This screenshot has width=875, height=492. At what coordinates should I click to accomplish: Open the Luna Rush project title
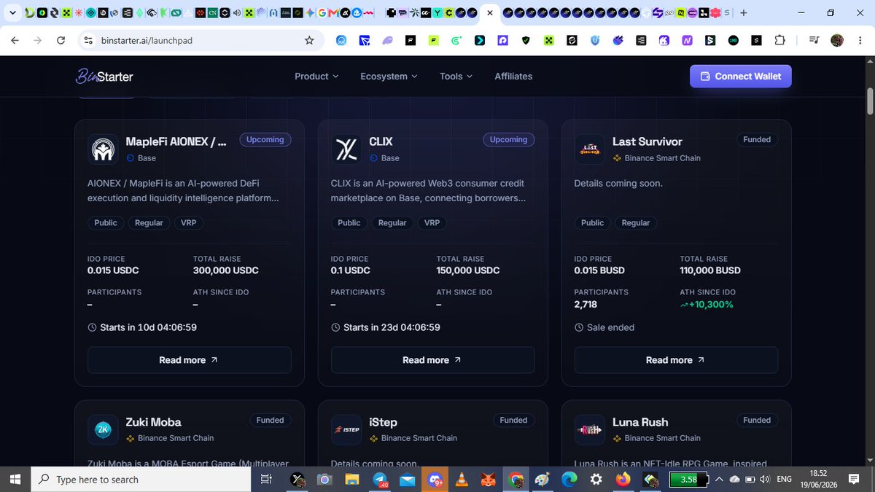640,422
